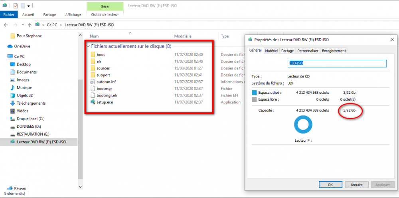Image resolution: width=399 pixels, height=198 pixels.
Task: Collapse the Ce PC tree node
Action: click(x=3, y=57)
